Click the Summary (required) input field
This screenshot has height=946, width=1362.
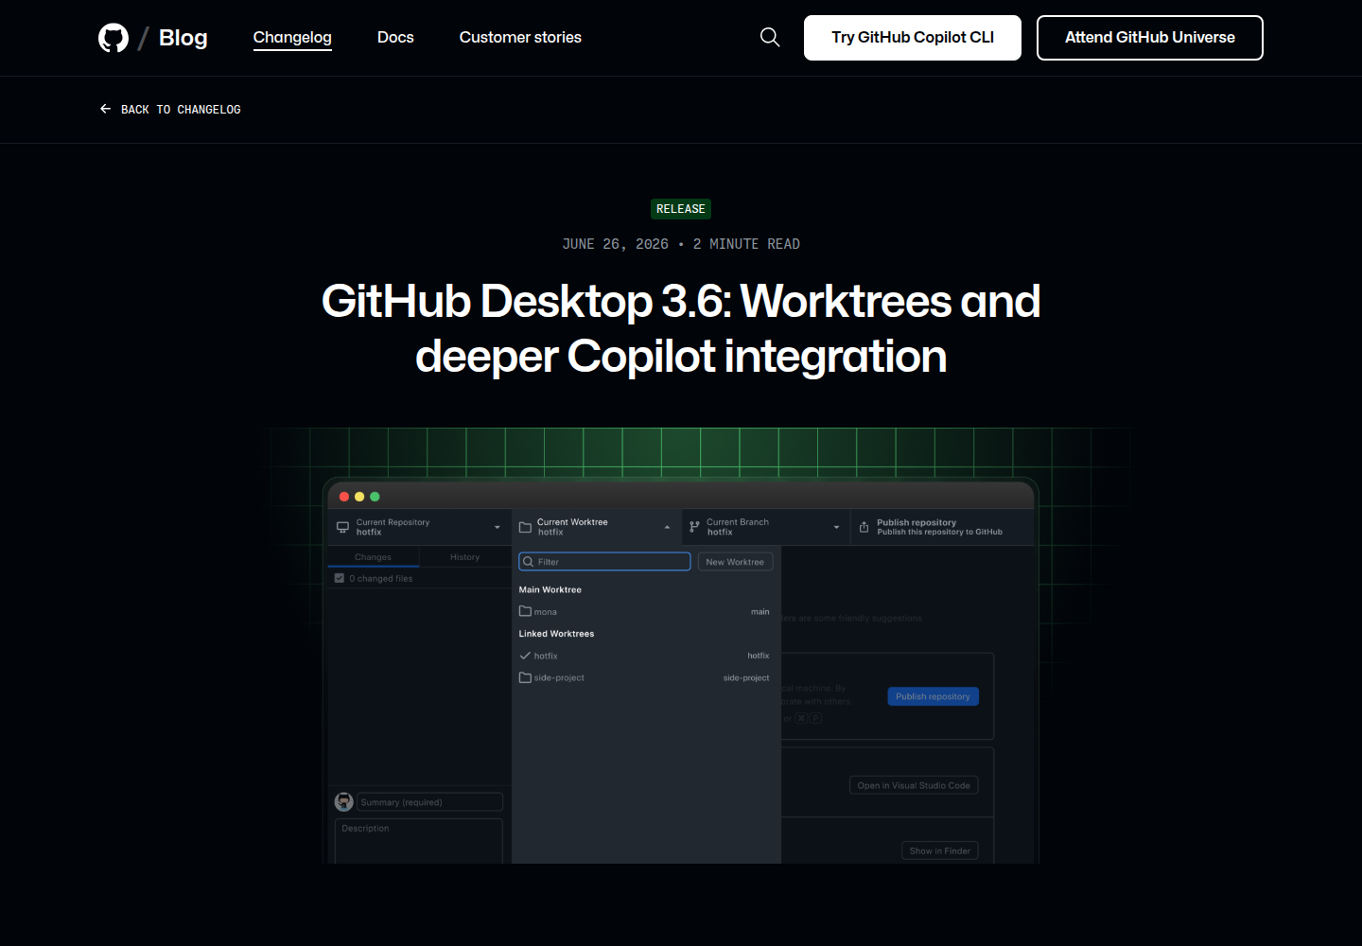pos(429,802)
